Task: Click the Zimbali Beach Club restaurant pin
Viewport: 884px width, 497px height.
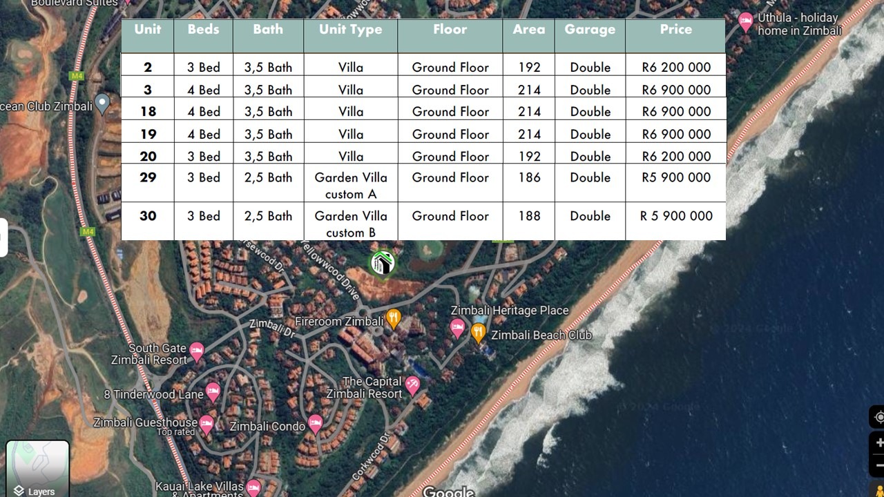Action: coord(478,333)
